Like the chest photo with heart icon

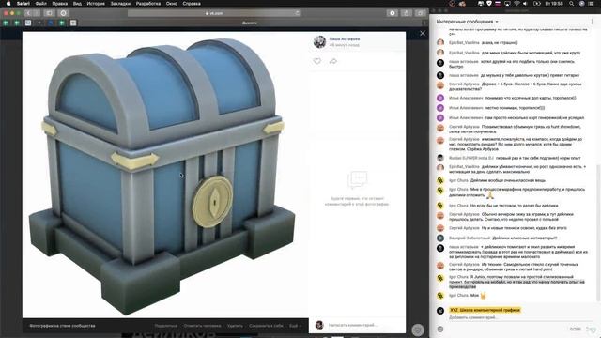coord(317,61)
